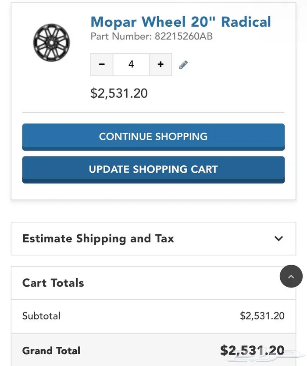Click the Part Number label text
This screenshot has height=366, width=307.
[x=121, y=36]
